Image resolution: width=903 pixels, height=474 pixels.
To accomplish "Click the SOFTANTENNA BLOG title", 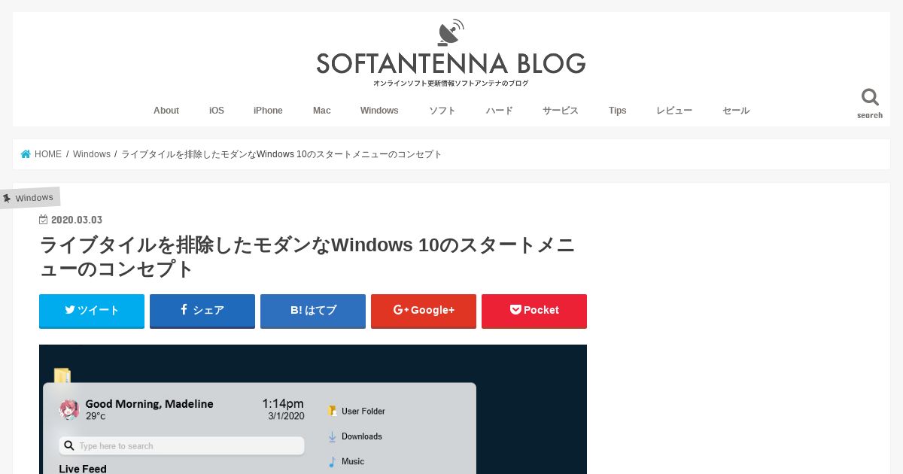I will pyautogui.click(x=451, y=63).
